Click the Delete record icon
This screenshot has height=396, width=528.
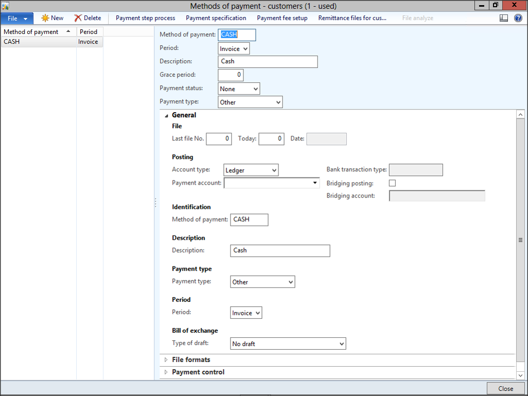click(x=78, y=18)
